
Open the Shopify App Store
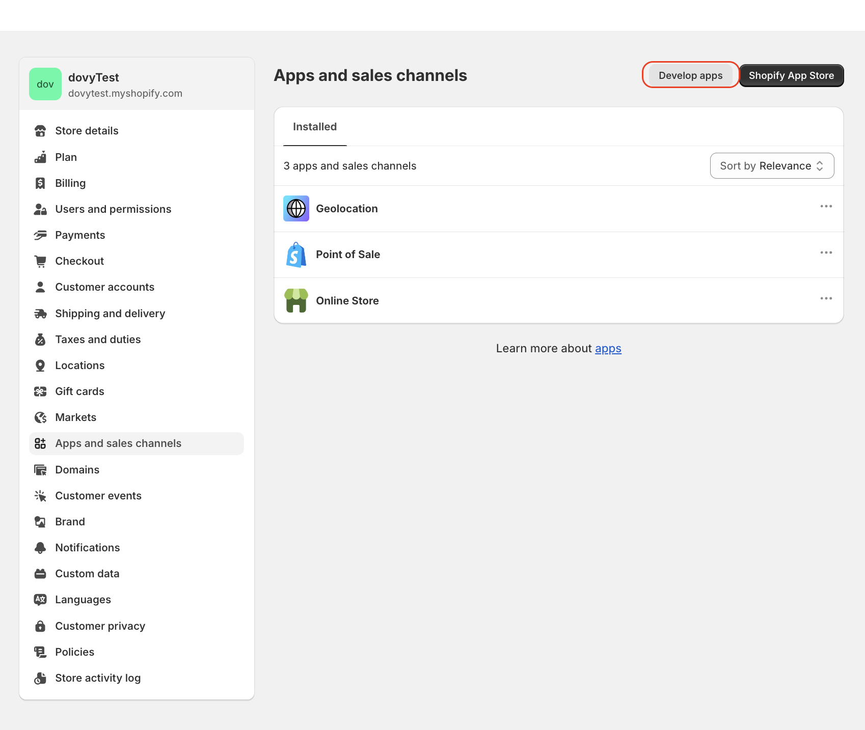coord(791,75)
